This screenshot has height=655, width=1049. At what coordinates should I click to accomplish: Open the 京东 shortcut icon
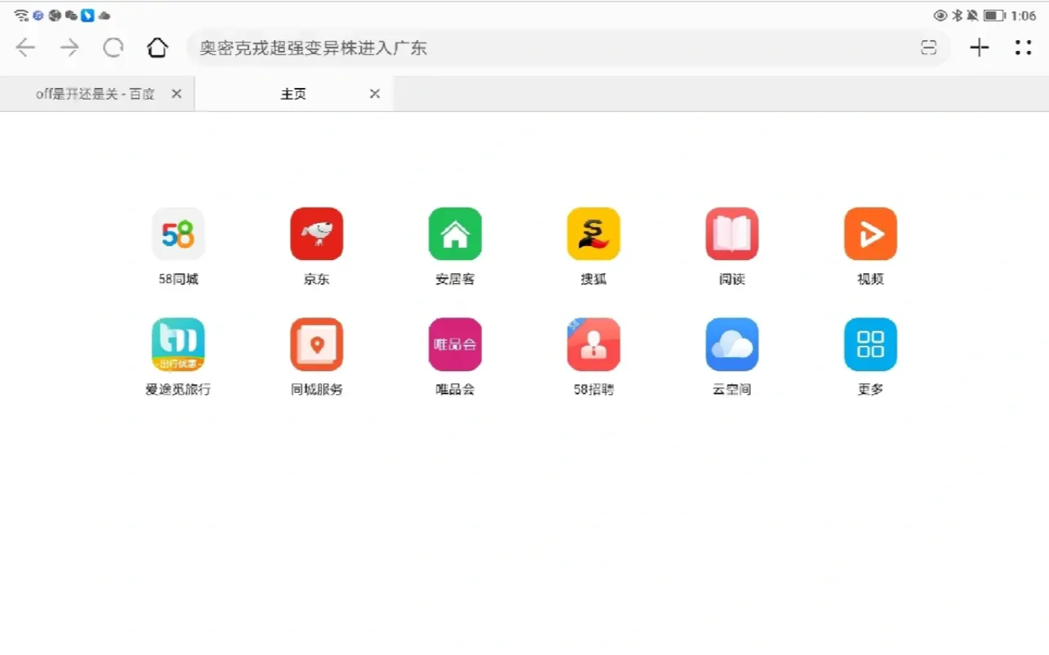tap(317, 234)
